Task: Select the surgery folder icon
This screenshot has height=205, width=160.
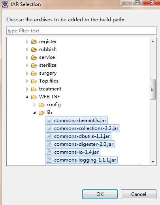Action: [34, 73]
